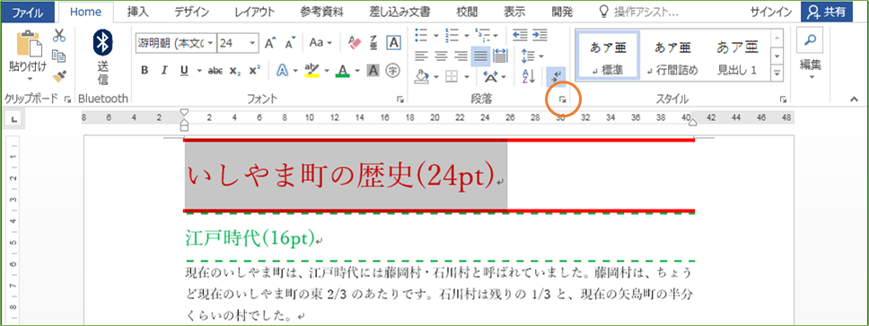
Task: Toggle bold formatting
Action: tap(145, 71)
